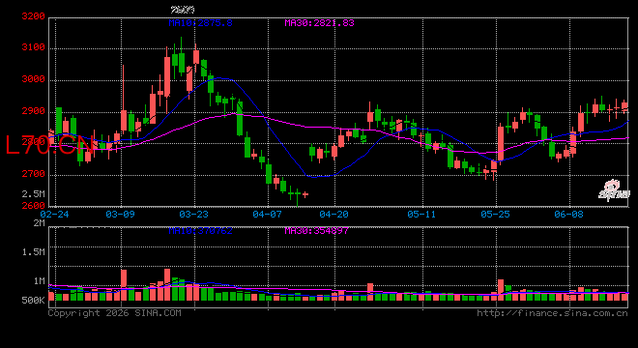This screenshot has width=638, height=348.
Task: Select the 2600 price axis label
Action: [34, 206]
